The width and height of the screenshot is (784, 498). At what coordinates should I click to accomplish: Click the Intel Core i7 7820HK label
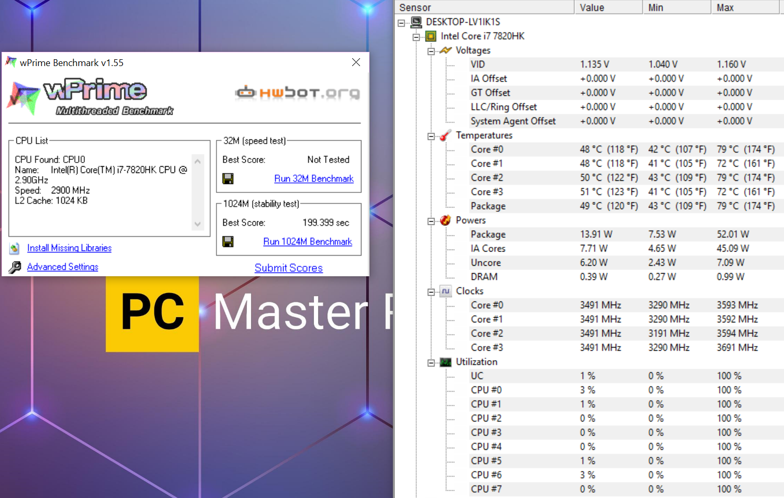(x=483, y=36)
